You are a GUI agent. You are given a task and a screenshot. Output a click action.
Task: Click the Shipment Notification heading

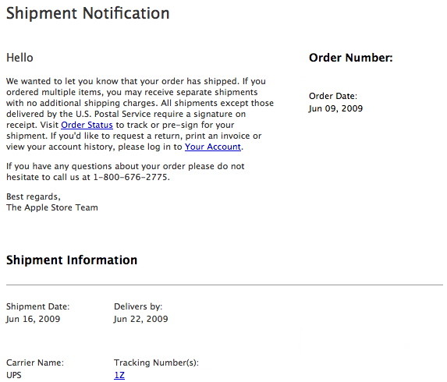[x=88, y=13]
